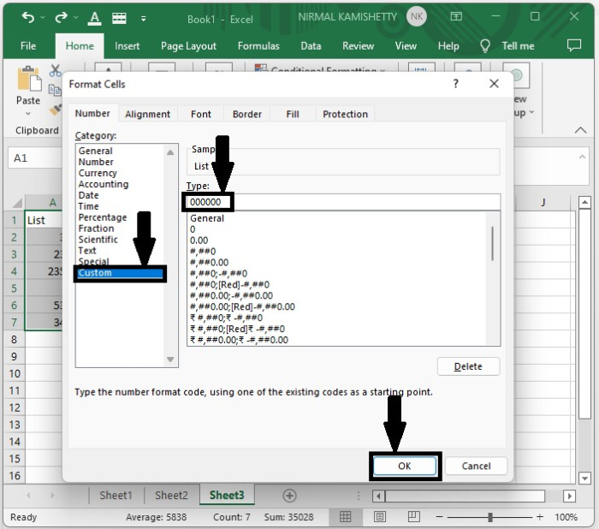Click the Format Cells help question mark
This screenshot has height=529, width=599.
click(x=455, y=84)
